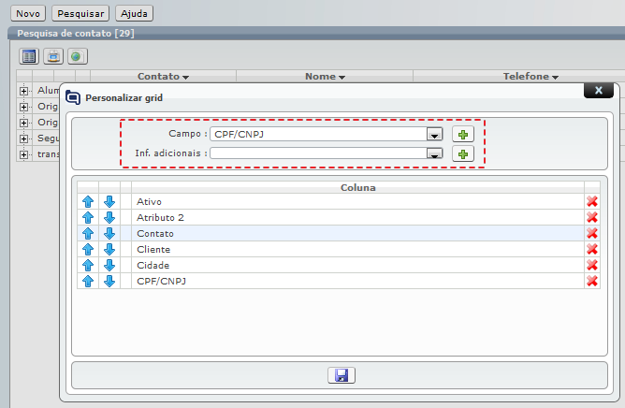The width and height of the screenshot is (625, 408).
Task: Click the Novo button
Action: pos(28,14)
